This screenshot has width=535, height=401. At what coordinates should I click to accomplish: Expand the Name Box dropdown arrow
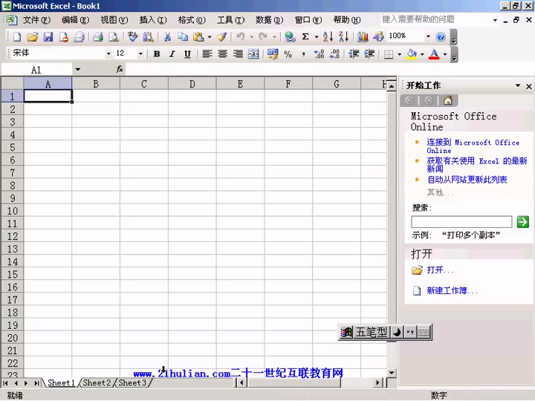point(78,69)
